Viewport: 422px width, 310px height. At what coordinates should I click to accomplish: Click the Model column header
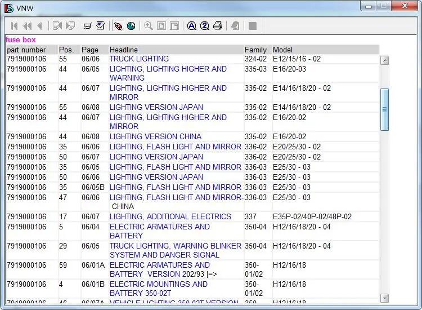[x=325, y=50]
